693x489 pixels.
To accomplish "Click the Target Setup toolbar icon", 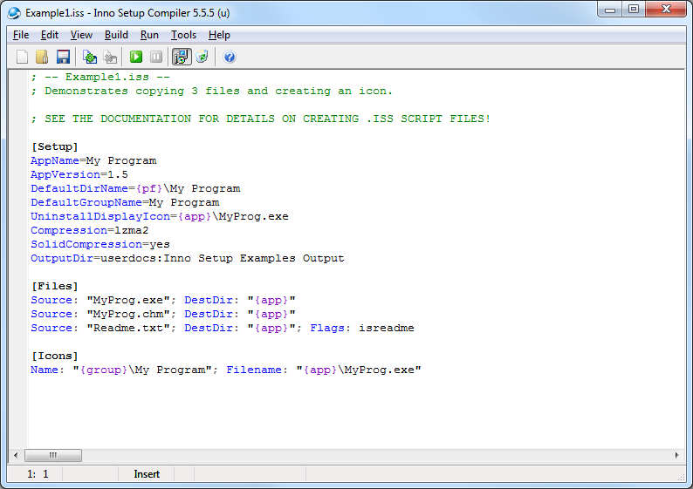I will 182,57.
